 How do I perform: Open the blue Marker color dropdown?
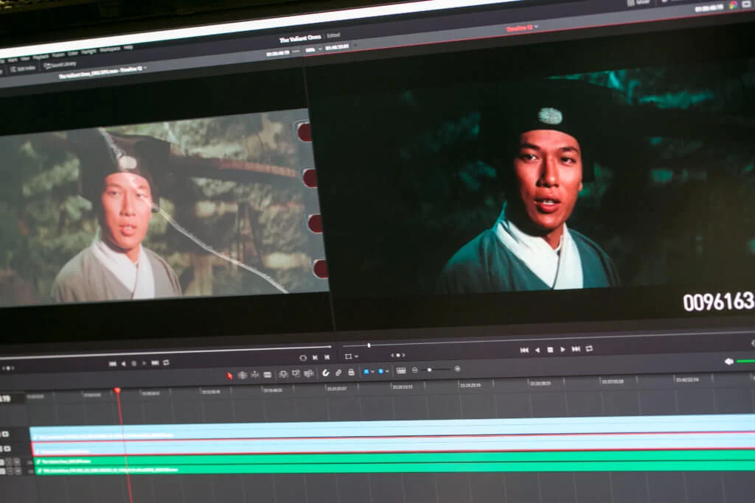(x=383, y=371)
